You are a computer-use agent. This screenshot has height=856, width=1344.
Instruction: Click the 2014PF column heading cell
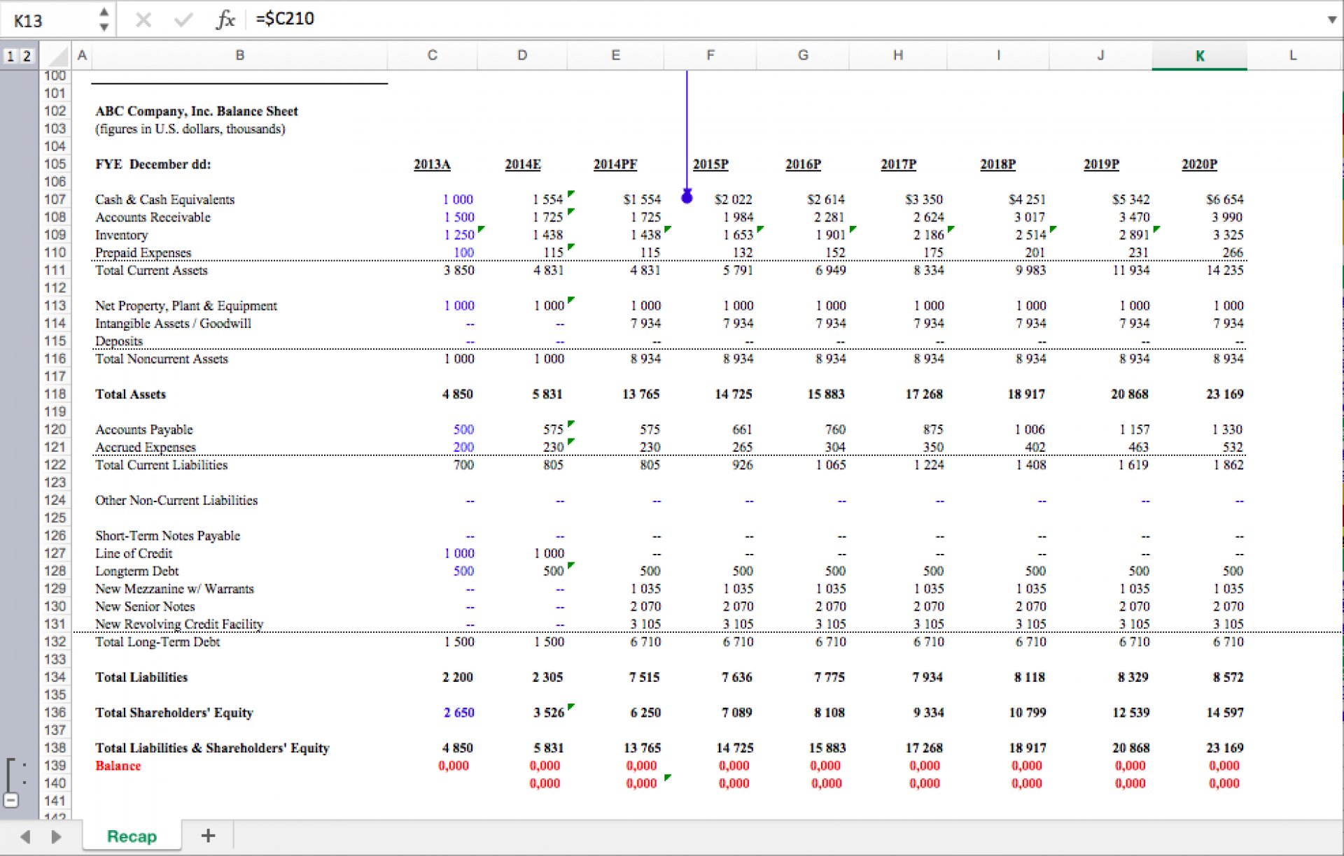tap(615, 164)
